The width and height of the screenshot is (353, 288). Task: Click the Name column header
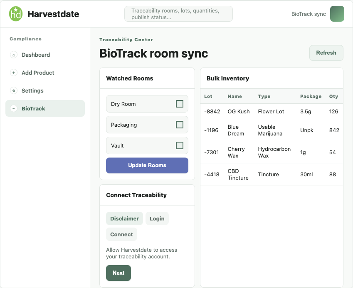point(235,96)
